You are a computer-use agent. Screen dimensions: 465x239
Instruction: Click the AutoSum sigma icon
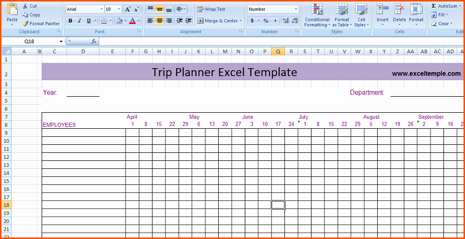point(433,6)
